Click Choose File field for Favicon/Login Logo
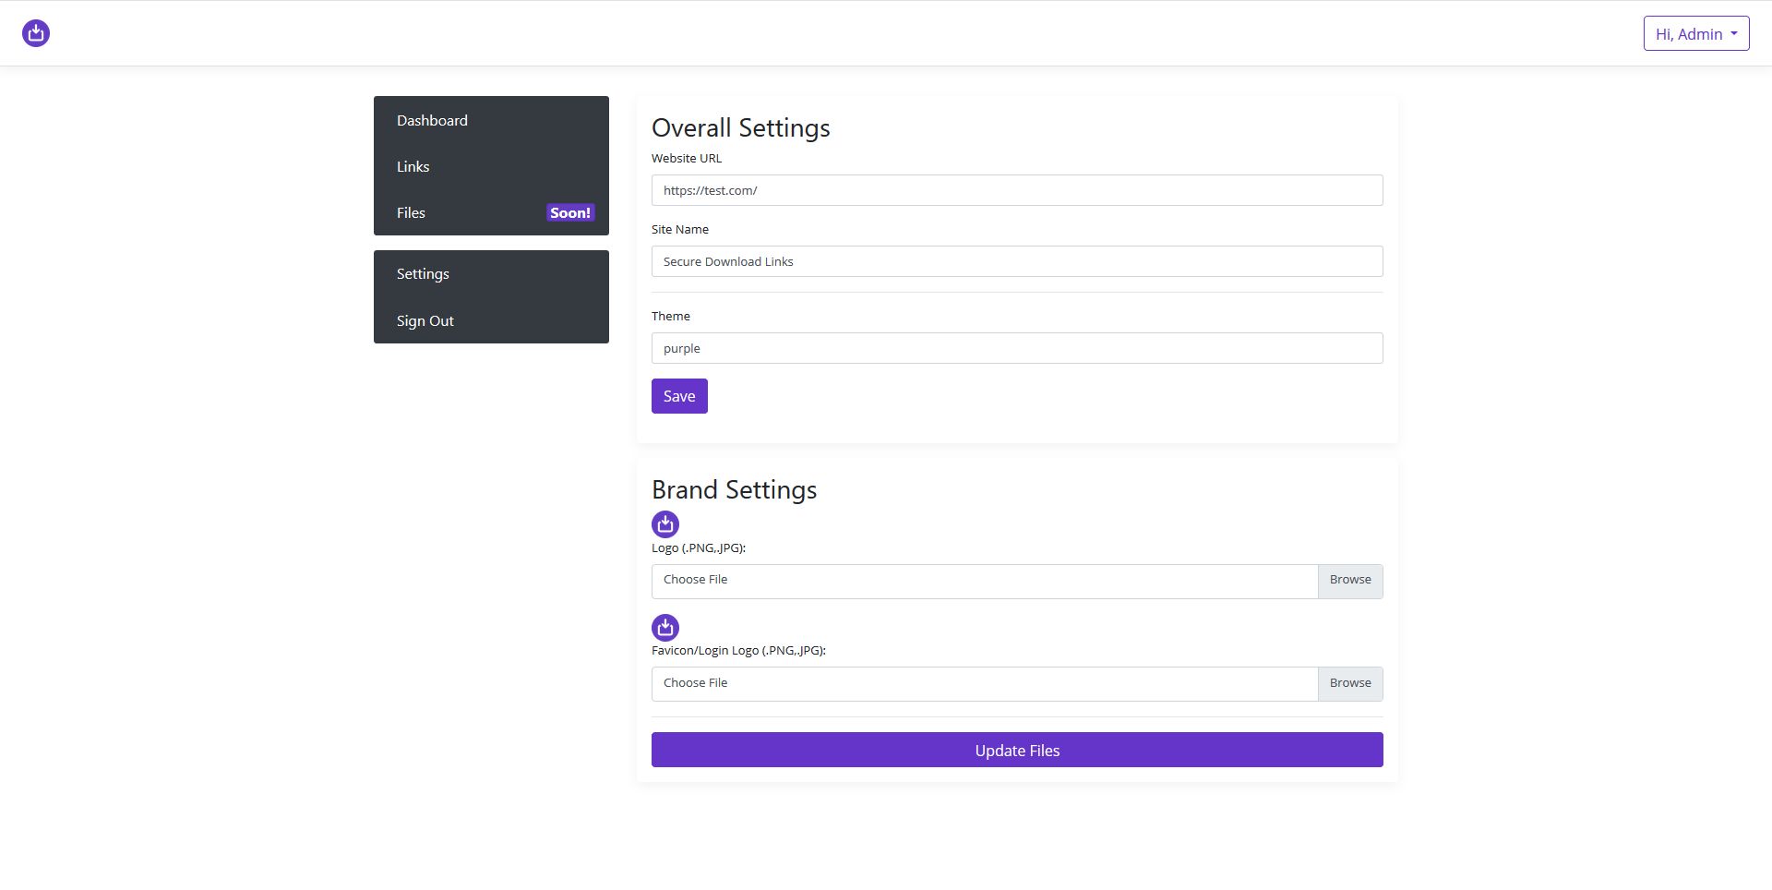The height and width of the screenshot is (890, 1772). [x=984, y=684]
